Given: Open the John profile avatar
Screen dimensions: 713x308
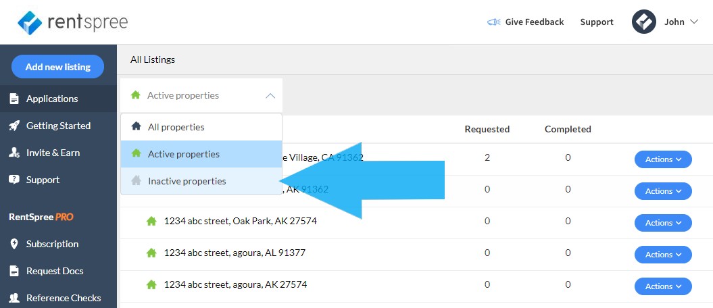Looking at the screenshot, I should [x=644, y=22].
